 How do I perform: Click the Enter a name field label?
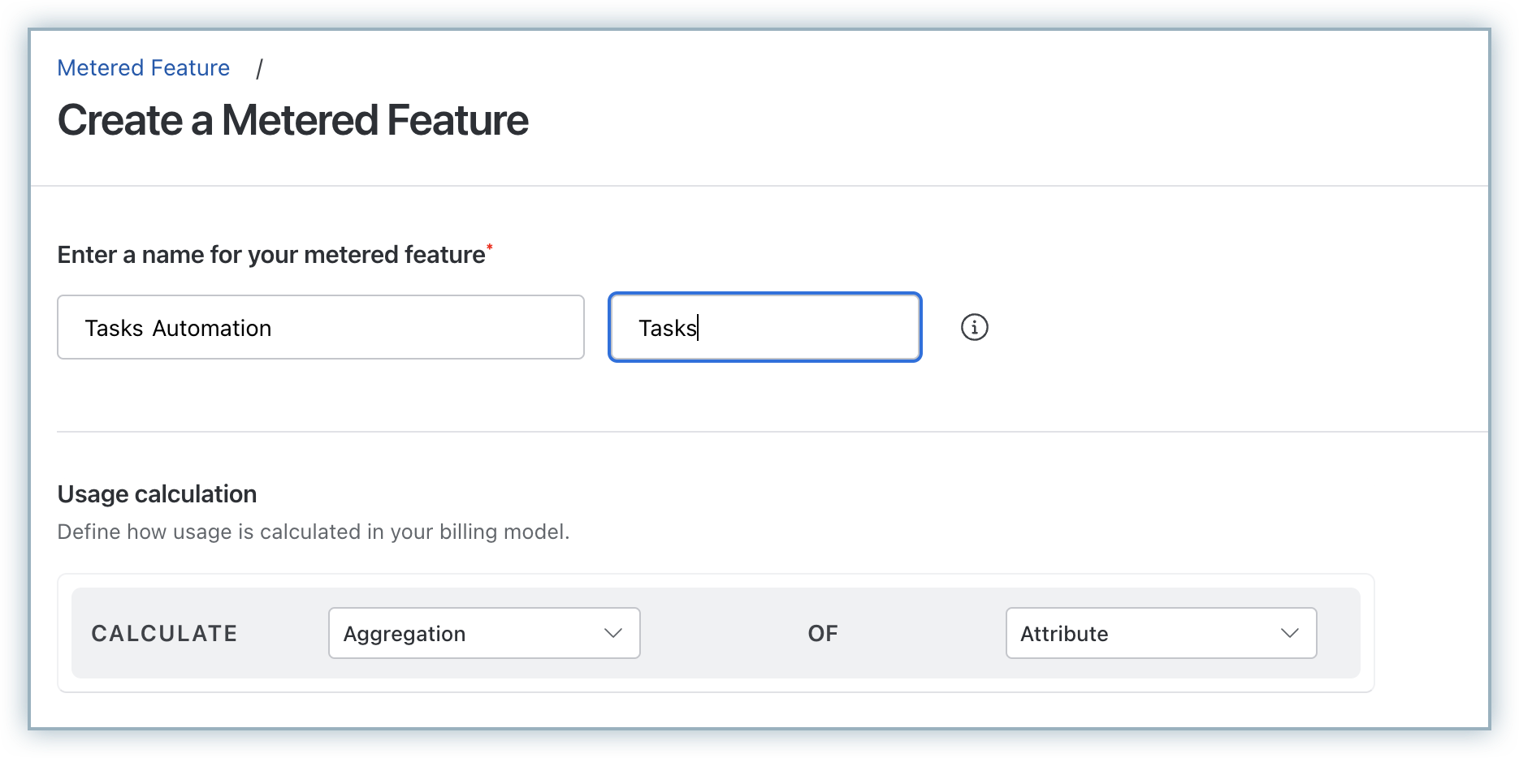[270, 255]
